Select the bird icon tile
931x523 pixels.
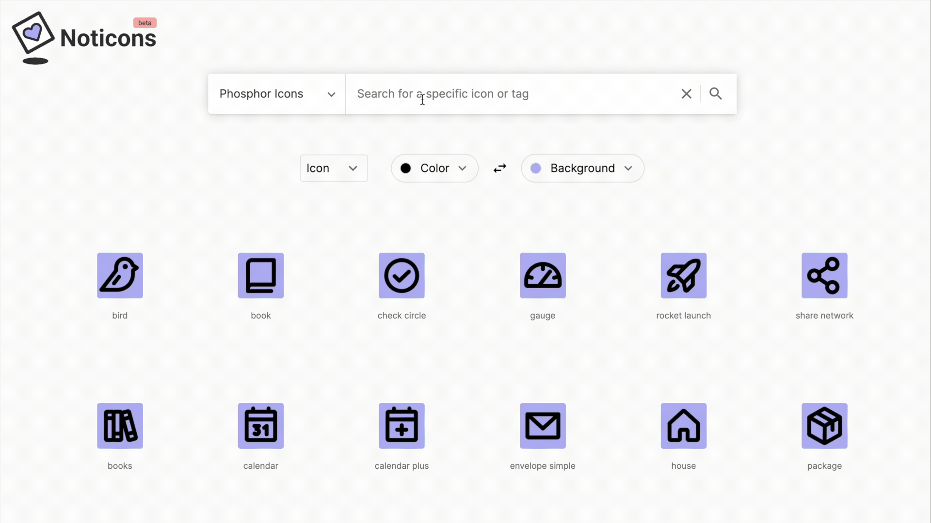120,276
